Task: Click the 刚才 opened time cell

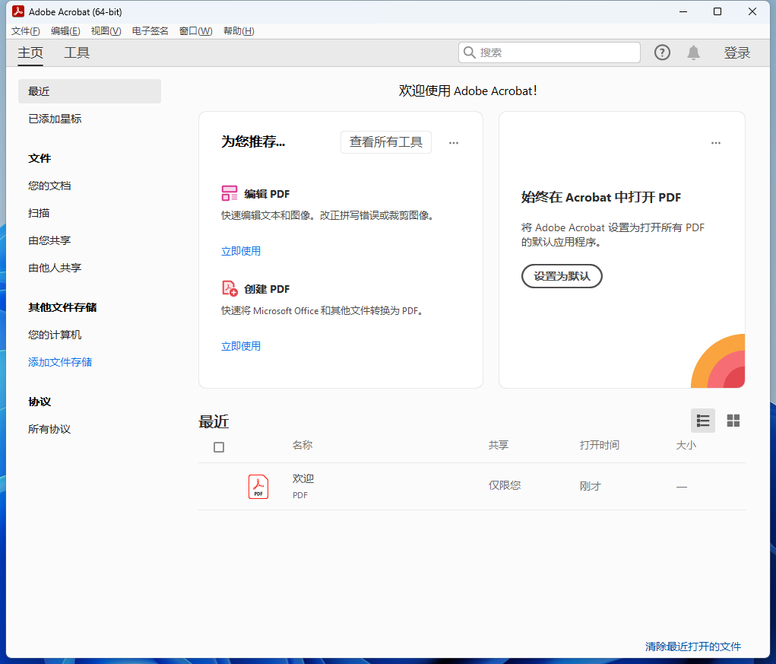Action: tap(590, 486)
